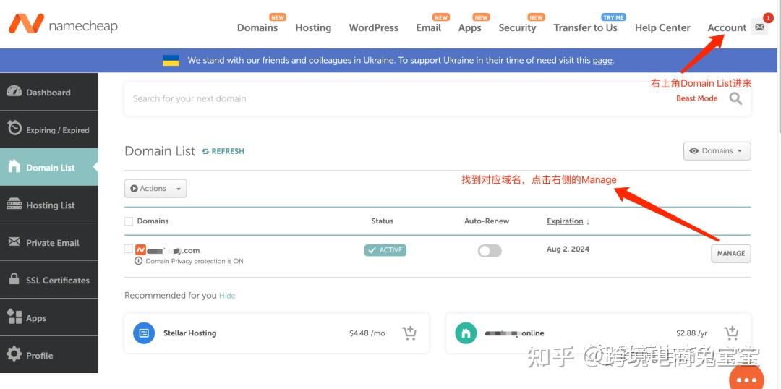781x389 pixels.
Task: Expand the Domains view filter dropdown
Action: (x=717, y=151)
